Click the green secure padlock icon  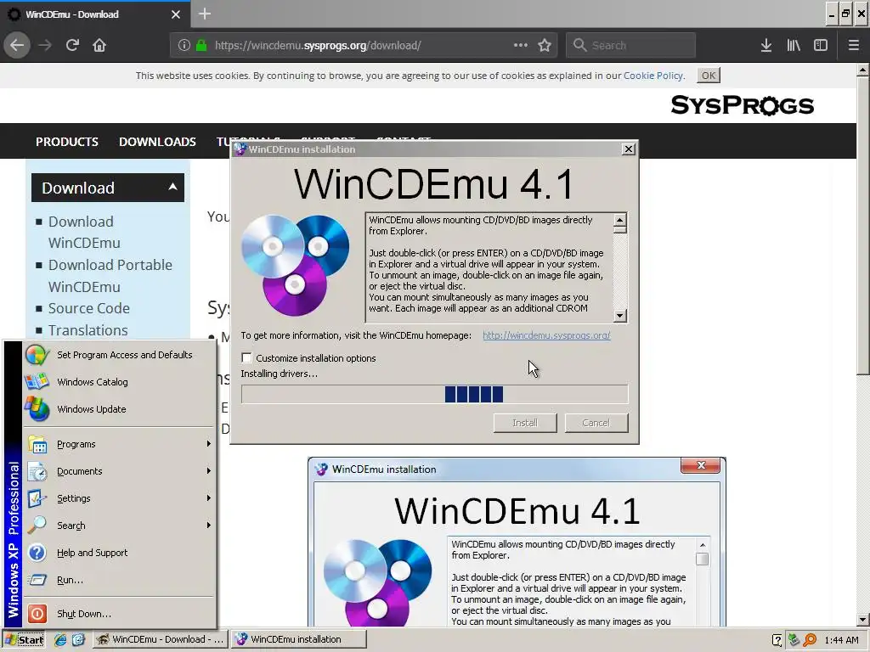click(x=201, y=45)
